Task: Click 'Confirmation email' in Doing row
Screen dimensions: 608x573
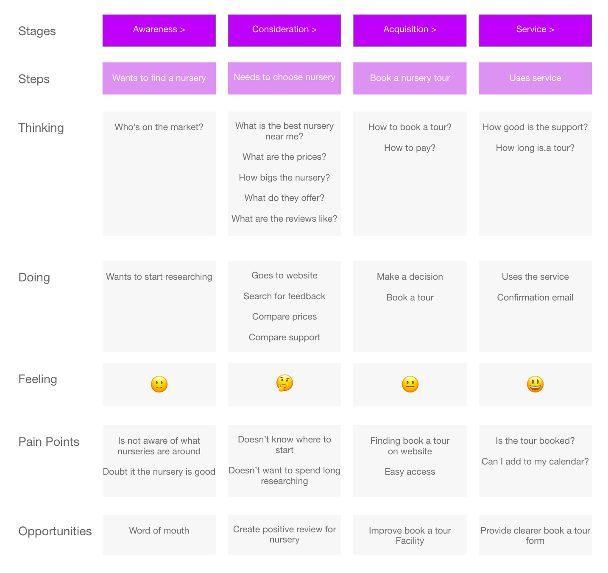Action: (535, 298)
